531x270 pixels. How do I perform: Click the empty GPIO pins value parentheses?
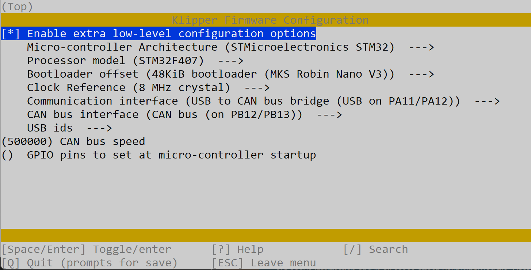tap(7, 155)
